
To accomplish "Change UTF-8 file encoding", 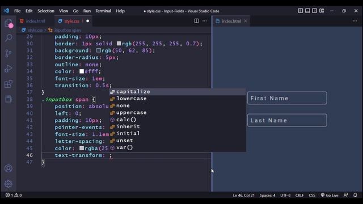I will [285, 195].
